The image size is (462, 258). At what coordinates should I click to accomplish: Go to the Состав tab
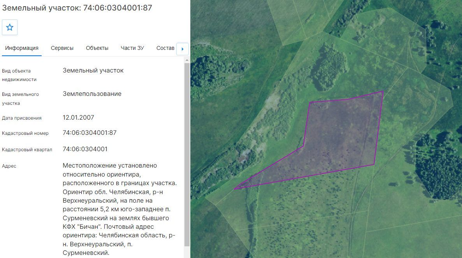pos(165,48)
